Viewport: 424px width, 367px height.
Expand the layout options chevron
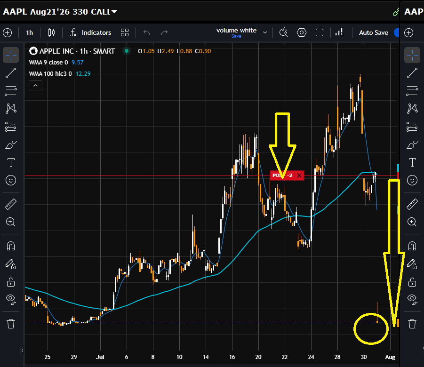click(265, 32)
